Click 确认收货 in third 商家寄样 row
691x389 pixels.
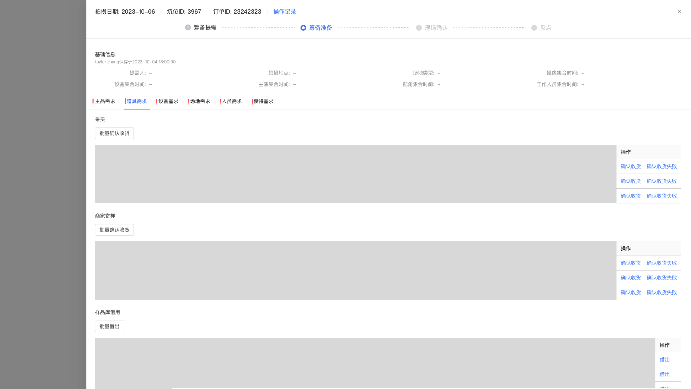click(631, 292)
